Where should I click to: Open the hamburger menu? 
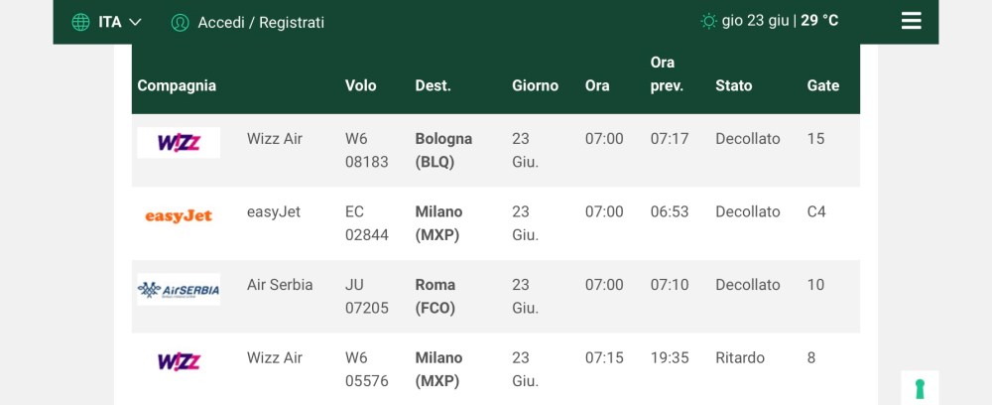[x=911, y=21]
